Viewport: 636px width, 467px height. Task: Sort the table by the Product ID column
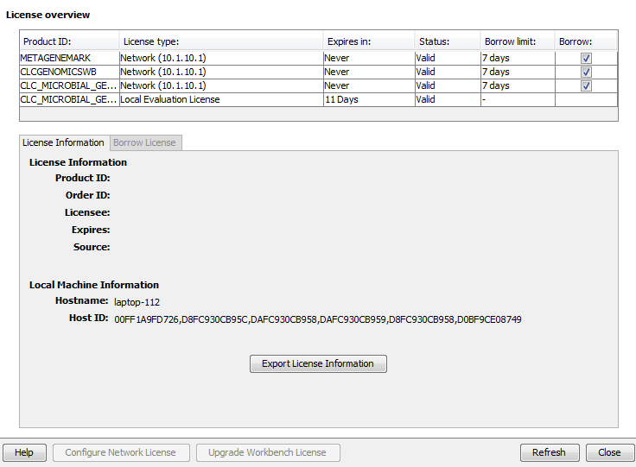tap(69, 41)
